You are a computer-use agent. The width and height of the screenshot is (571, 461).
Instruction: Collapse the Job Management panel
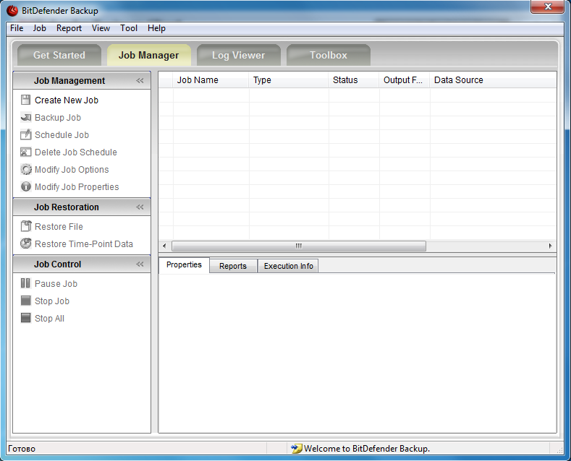140,81
